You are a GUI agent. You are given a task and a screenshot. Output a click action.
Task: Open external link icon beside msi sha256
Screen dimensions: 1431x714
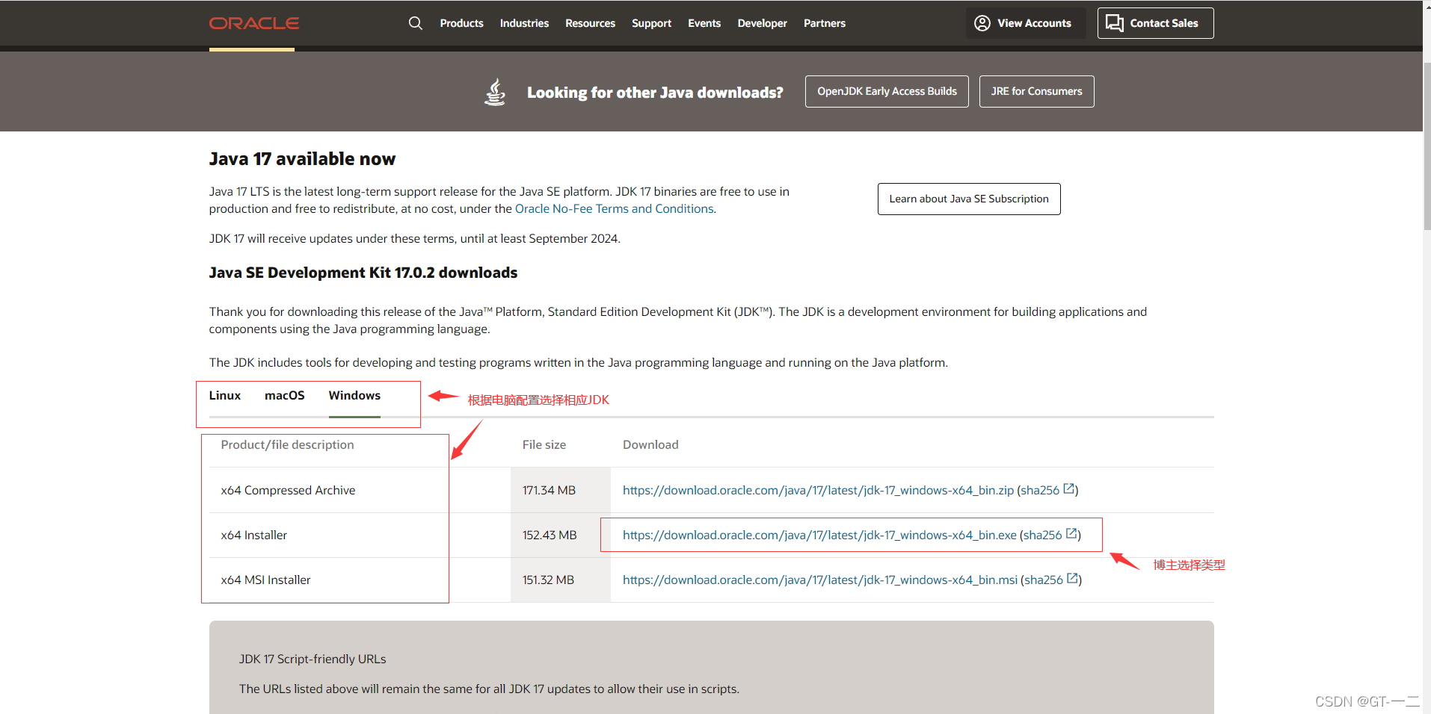[1073, 579]
